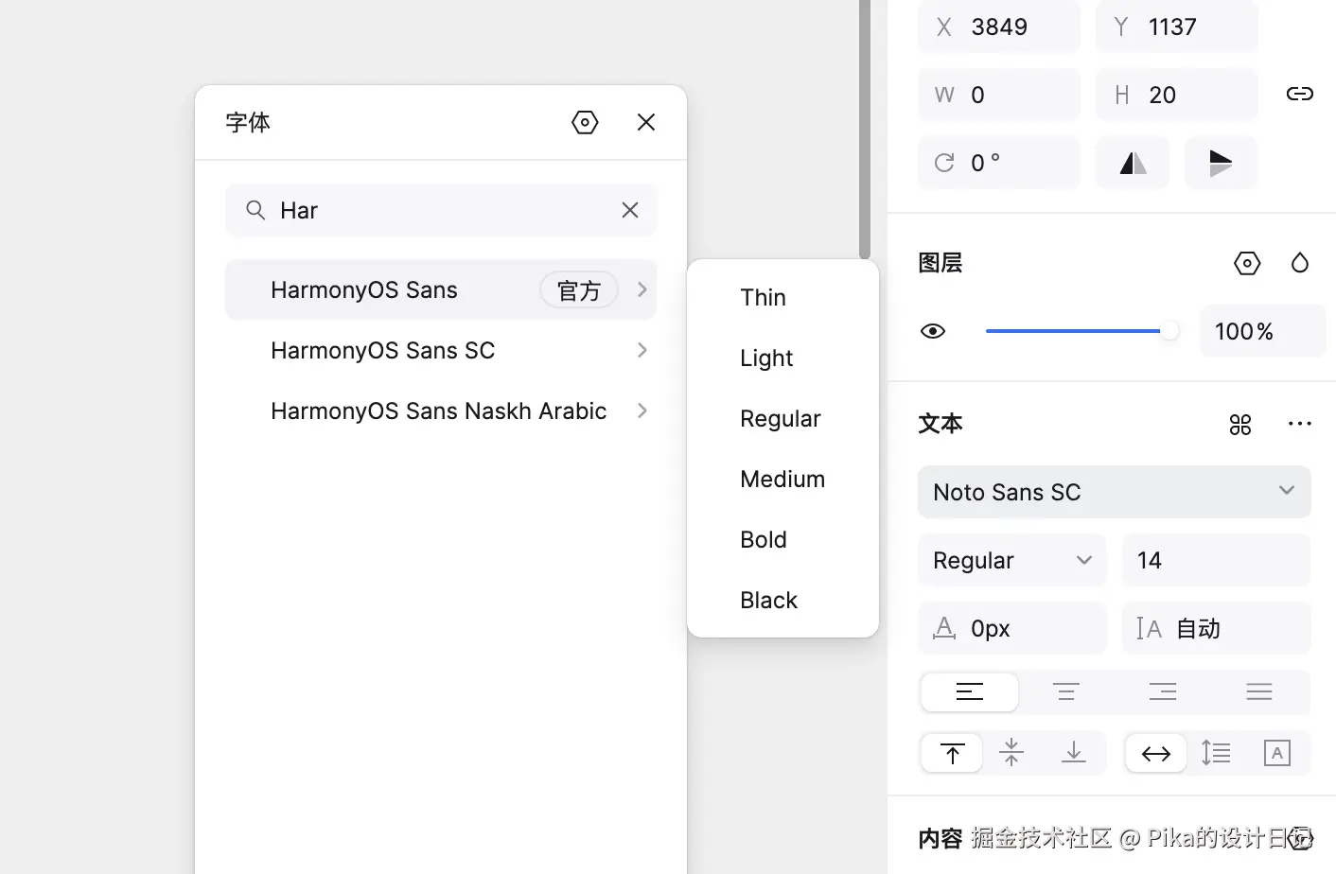Edit the W width field
Viewport: 1336px width, 874px height.
tap(999, 95)
